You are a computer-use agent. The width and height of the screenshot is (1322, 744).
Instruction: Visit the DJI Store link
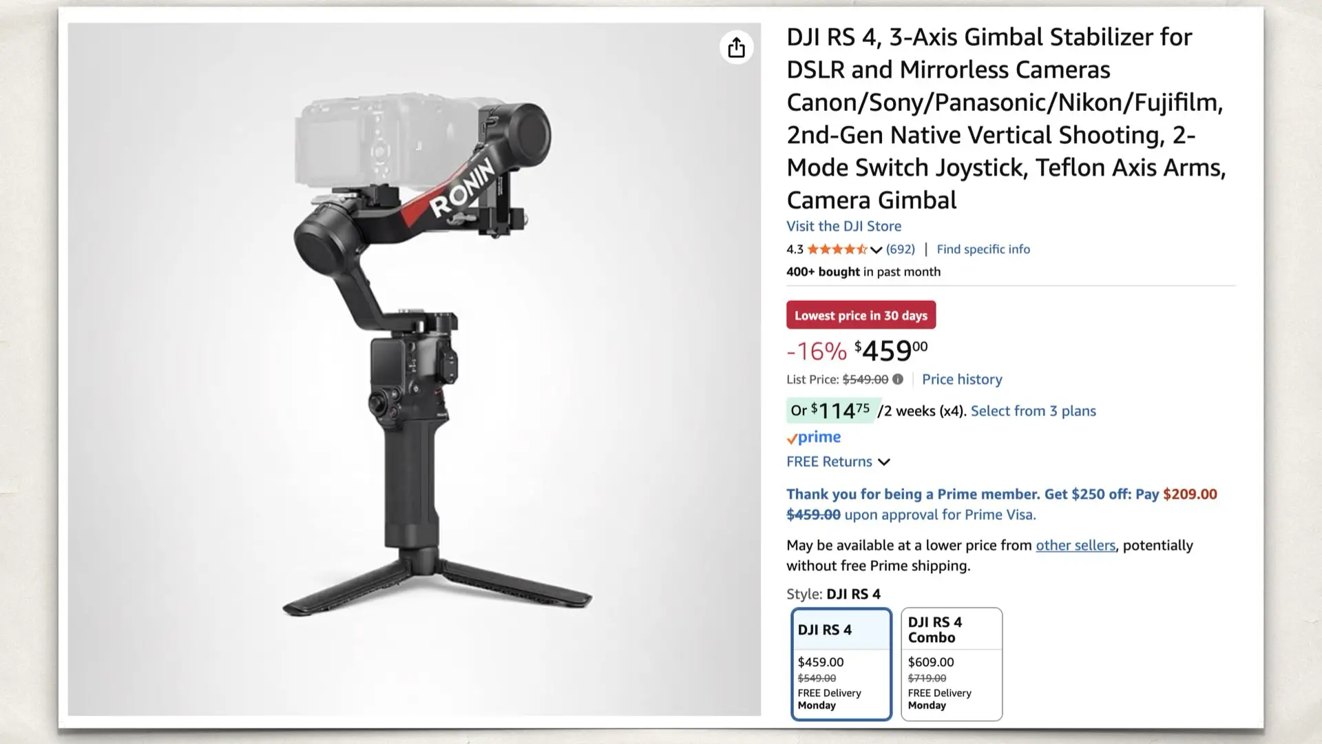pyautogui.click(x=843, y=226)
